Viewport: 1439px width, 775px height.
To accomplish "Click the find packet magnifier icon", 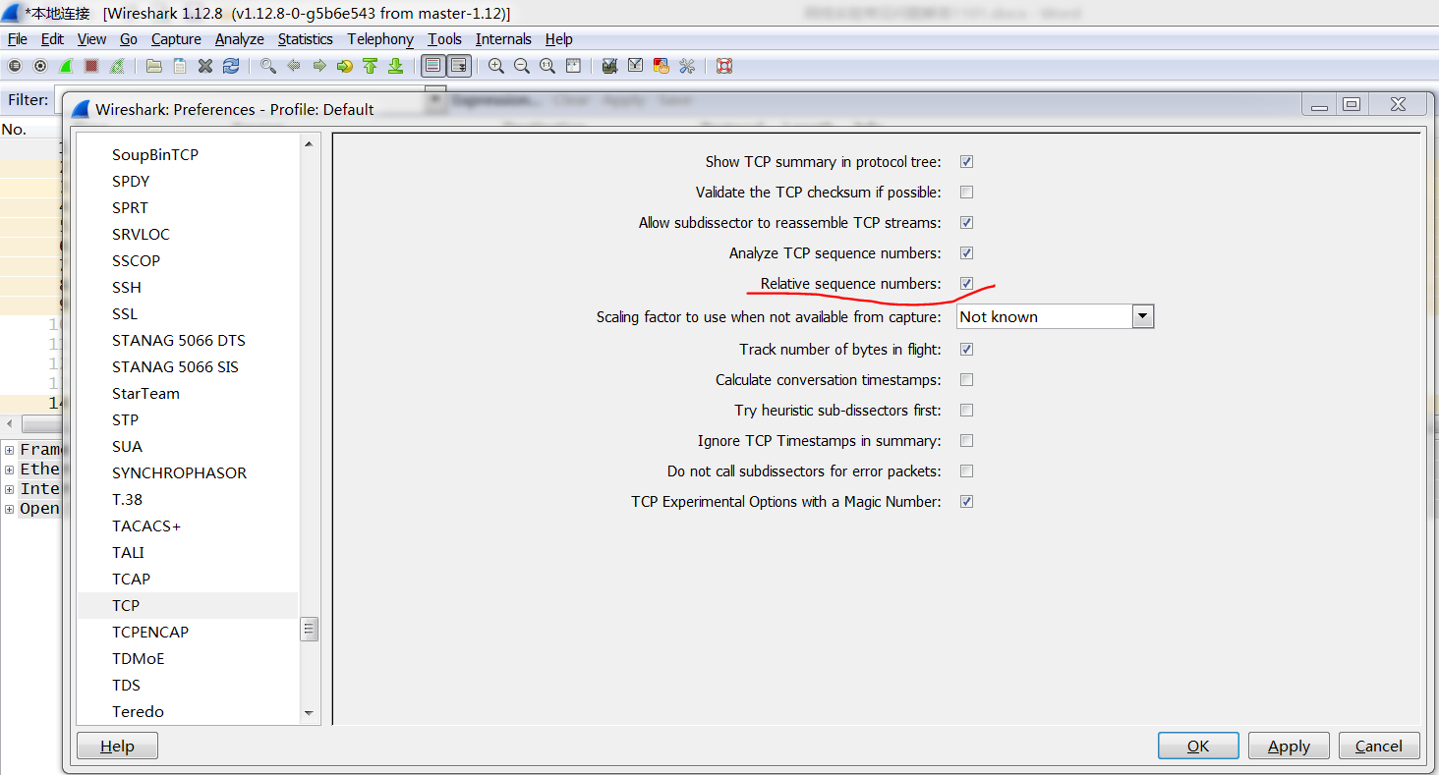I will 267,66.
